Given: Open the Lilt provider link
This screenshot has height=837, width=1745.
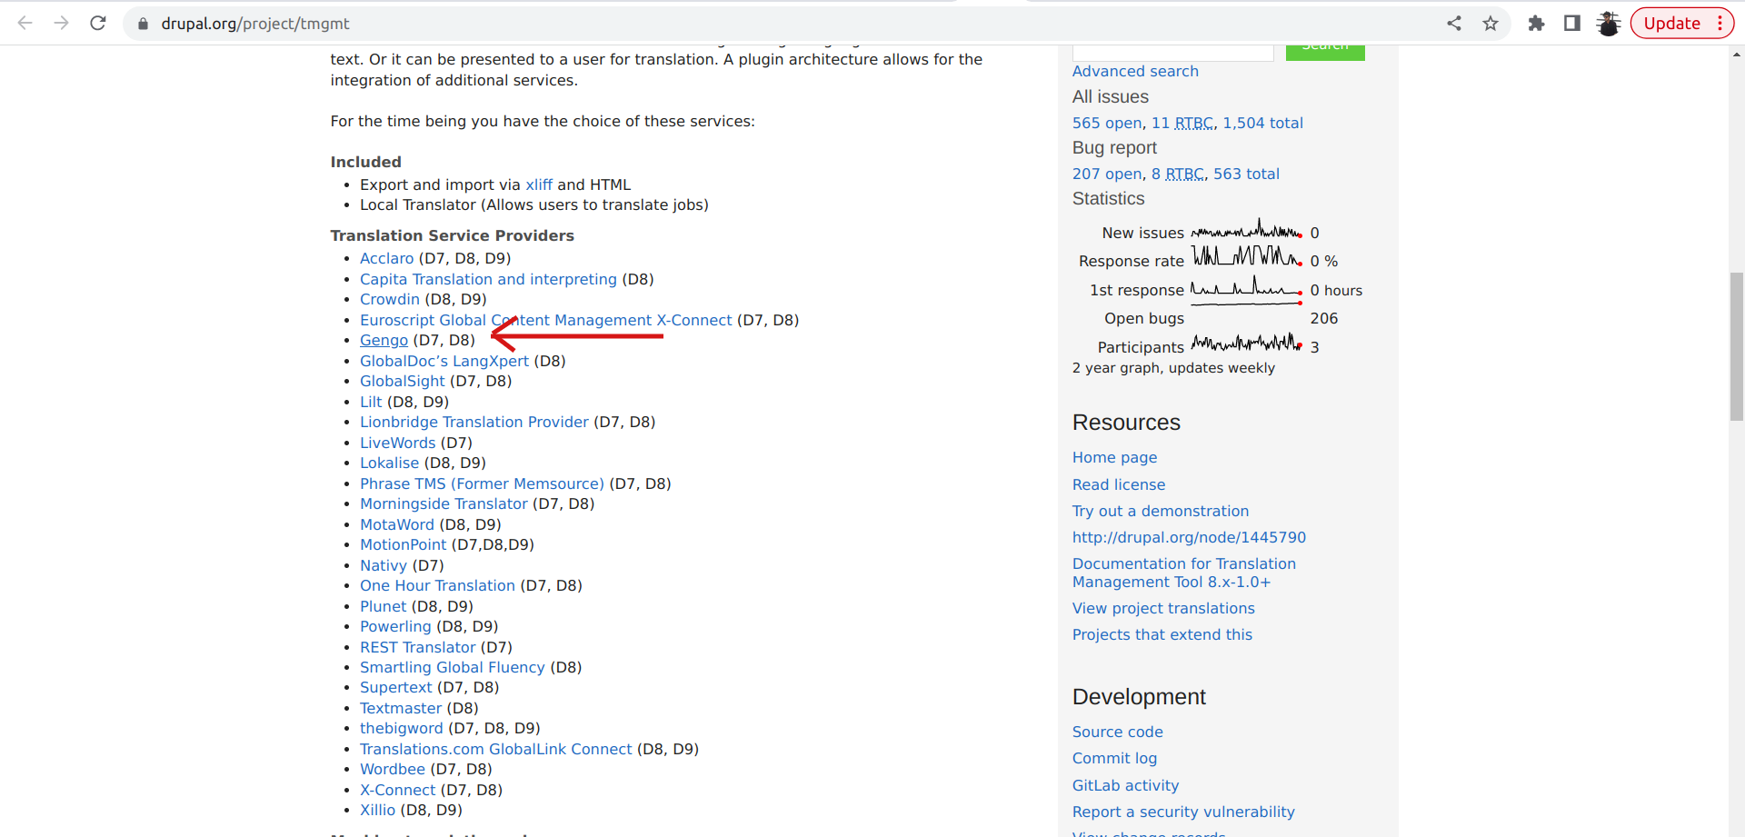Looking at the screenshot, I should pos(371,402).
